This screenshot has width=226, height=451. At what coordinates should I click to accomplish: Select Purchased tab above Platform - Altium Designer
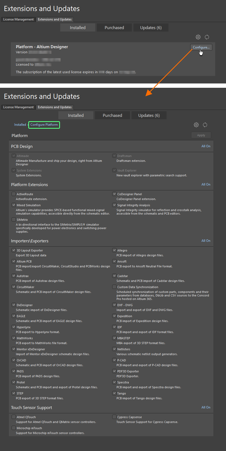(x=114, y=27)
